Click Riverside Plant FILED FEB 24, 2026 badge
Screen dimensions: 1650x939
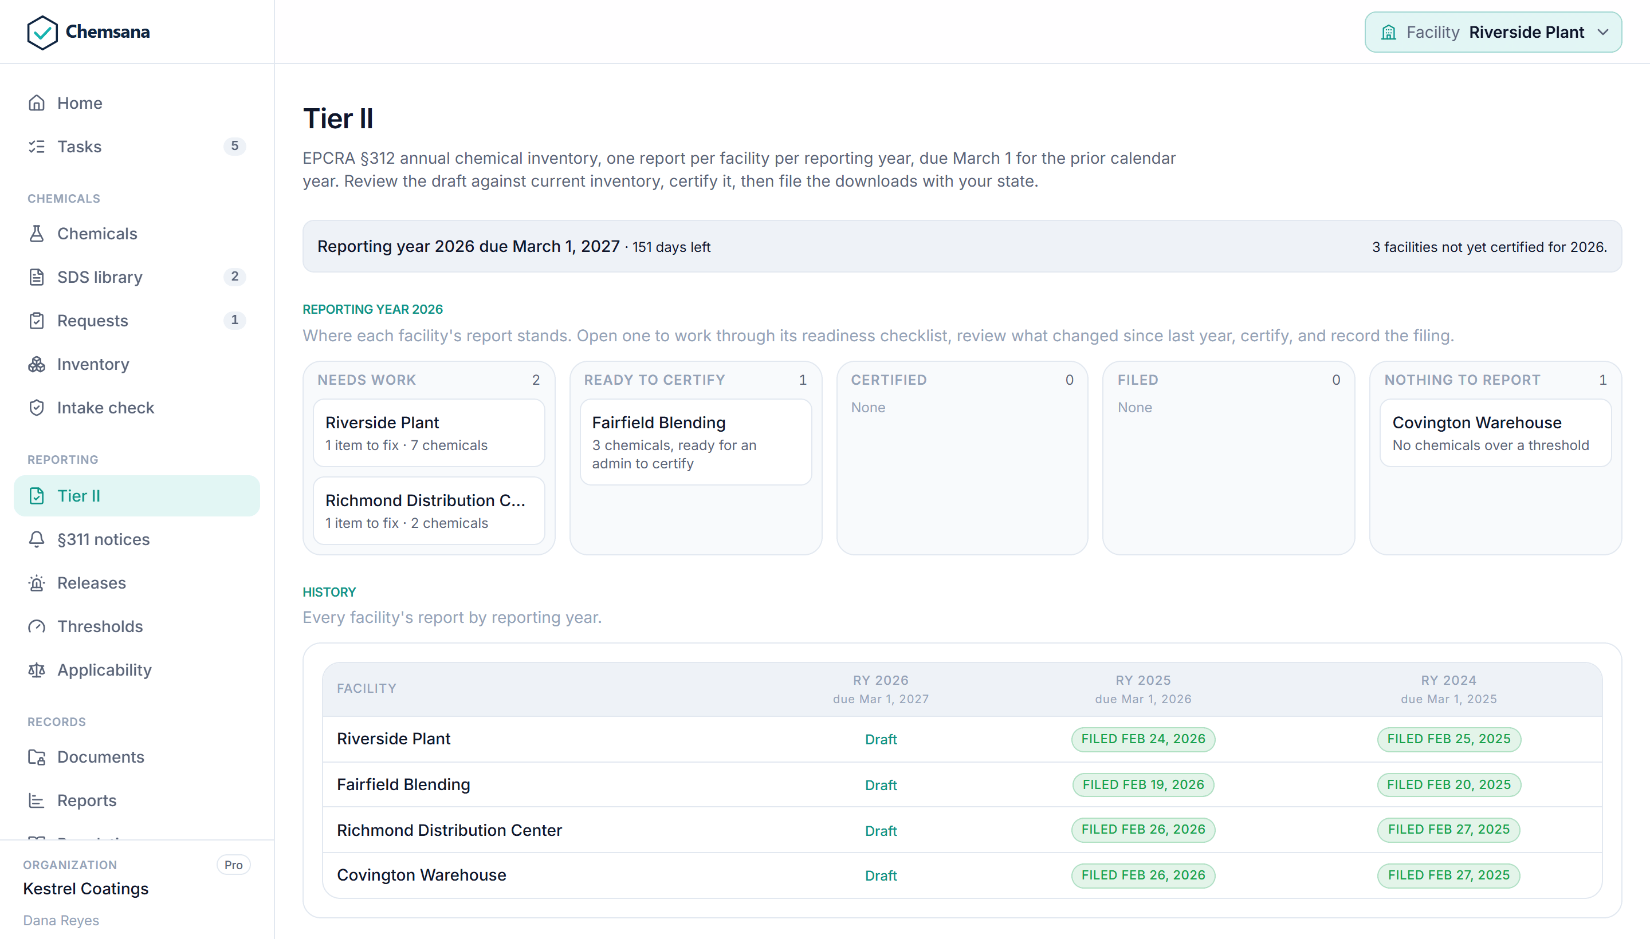pos(1143,739)
